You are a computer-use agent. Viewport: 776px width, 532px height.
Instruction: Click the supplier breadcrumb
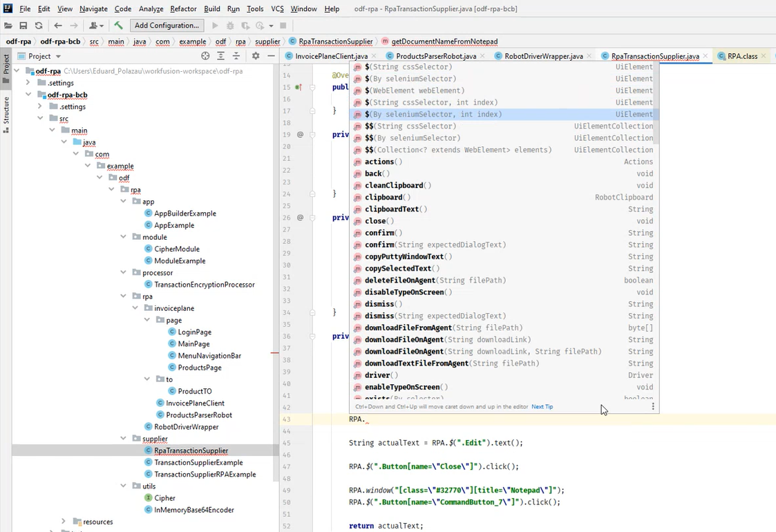[x=267, y=41]
